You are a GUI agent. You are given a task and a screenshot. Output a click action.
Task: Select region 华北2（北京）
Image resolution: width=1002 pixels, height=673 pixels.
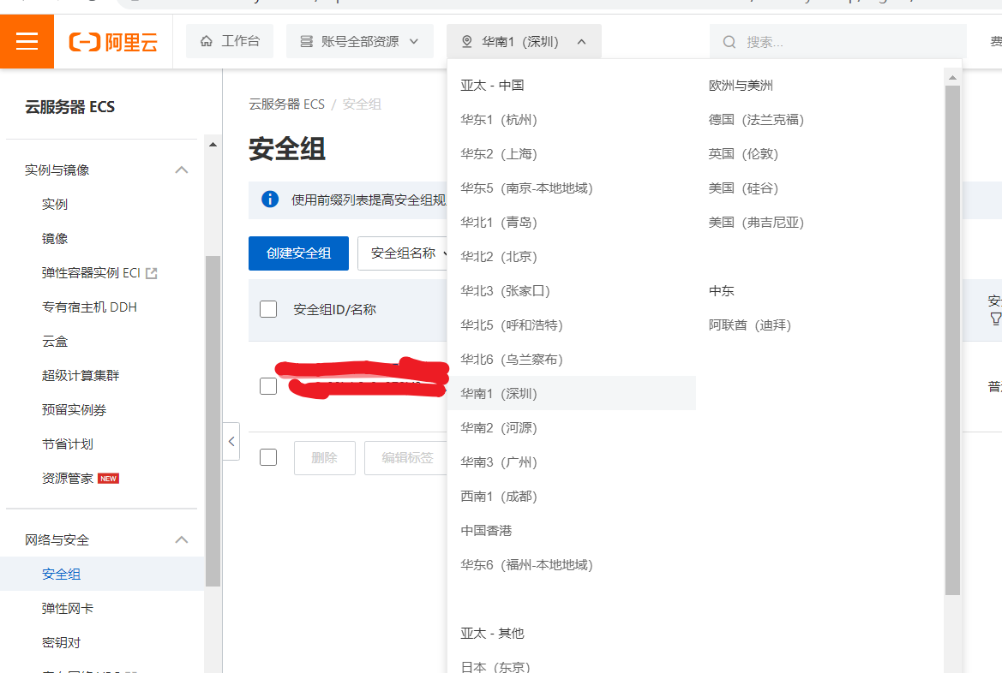coord(499,257)
